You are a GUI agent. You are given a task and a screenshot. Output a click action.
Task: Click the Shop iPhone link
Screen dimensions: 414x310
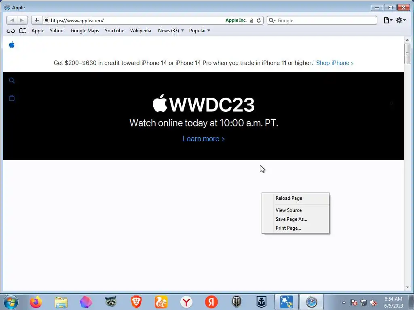pos(334,63)
